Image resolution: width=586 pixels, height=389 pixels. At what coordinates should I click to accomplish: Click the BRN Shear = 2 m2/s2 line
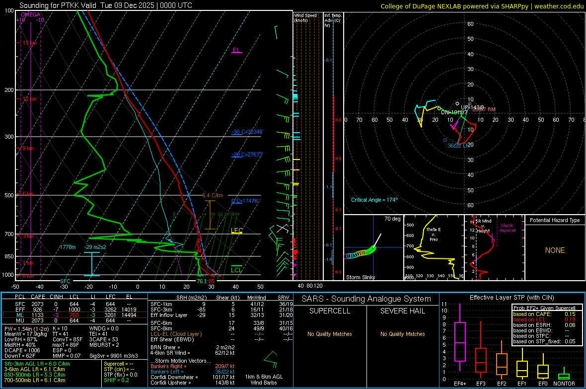pyautogui.click(x=193, y=347)
